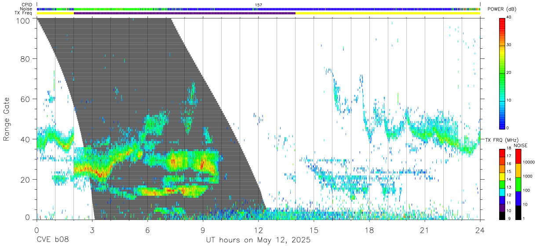Click the Noise row label above the plot
Image resolution: width=540 pixels, height=249 pixels.
pos(26,9)
